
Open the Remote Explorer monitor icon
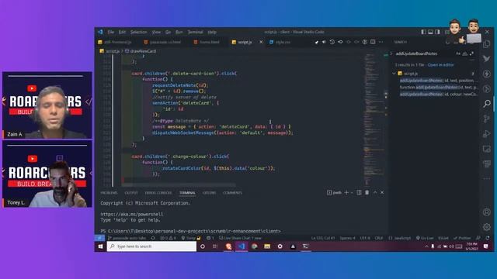(x=487, y=149)
